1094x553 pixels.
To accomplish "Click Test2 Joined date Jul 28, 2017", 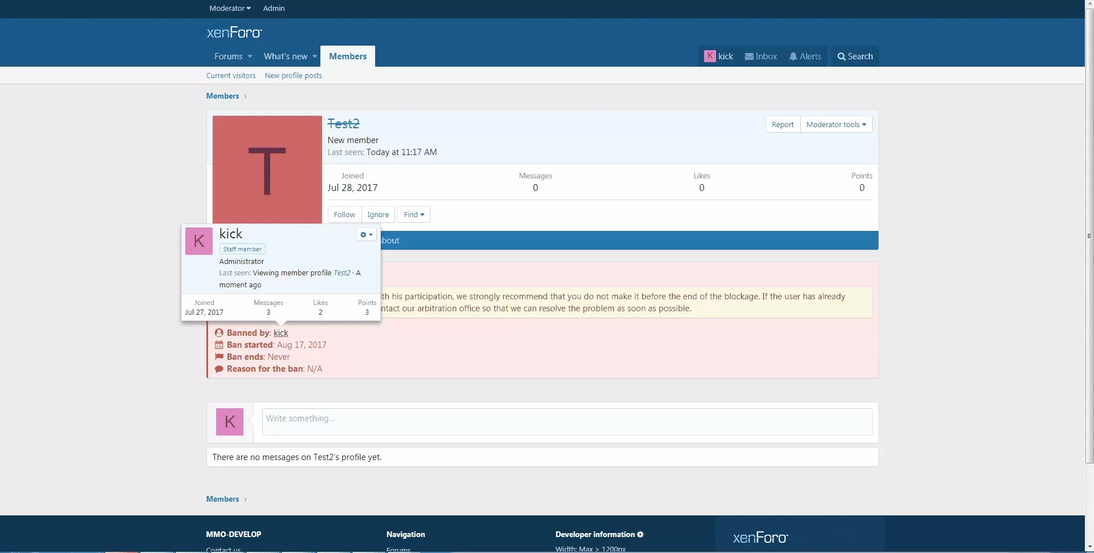I will [x=352, y=188].
